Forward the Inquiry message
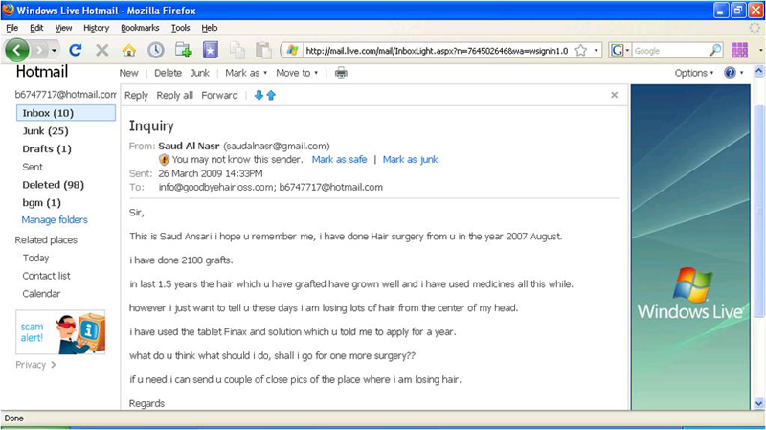Image resolution: width=766 pixels, height=430 pixels. pos(219,95)
